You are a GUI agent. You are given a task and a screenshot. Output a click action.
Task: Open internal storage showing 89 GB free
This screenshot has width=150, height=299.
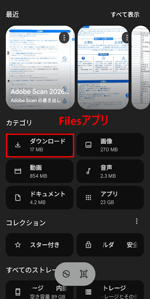point(40,290)
